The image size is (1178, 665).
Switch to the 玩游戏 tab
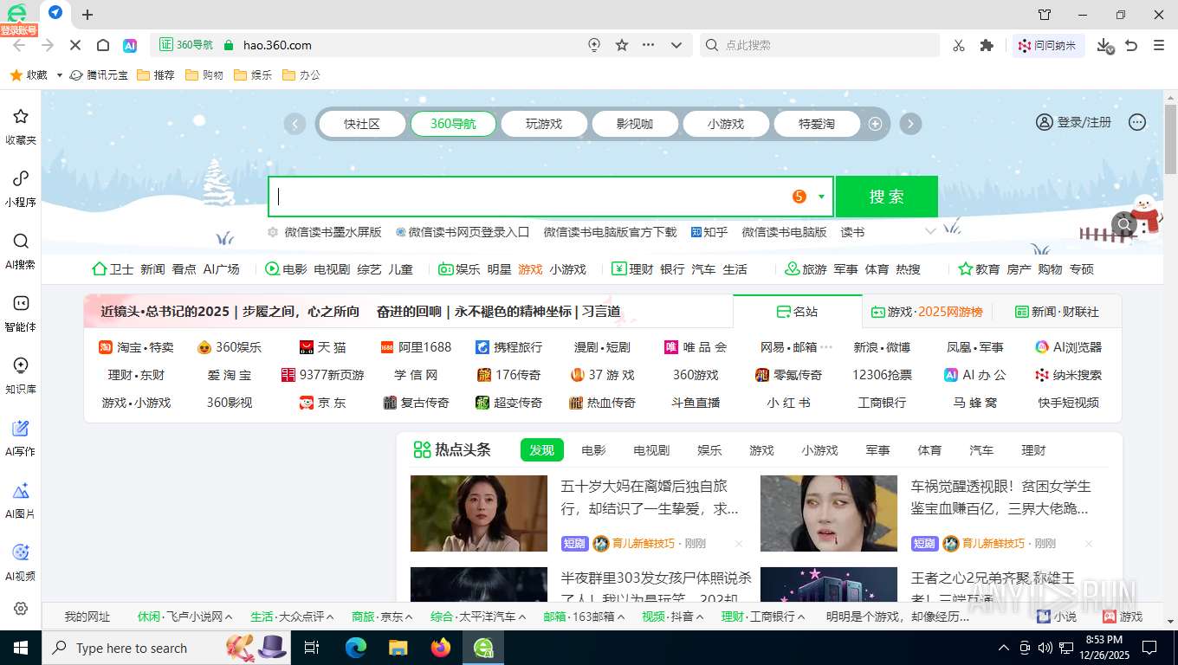[x=544, y=124]
